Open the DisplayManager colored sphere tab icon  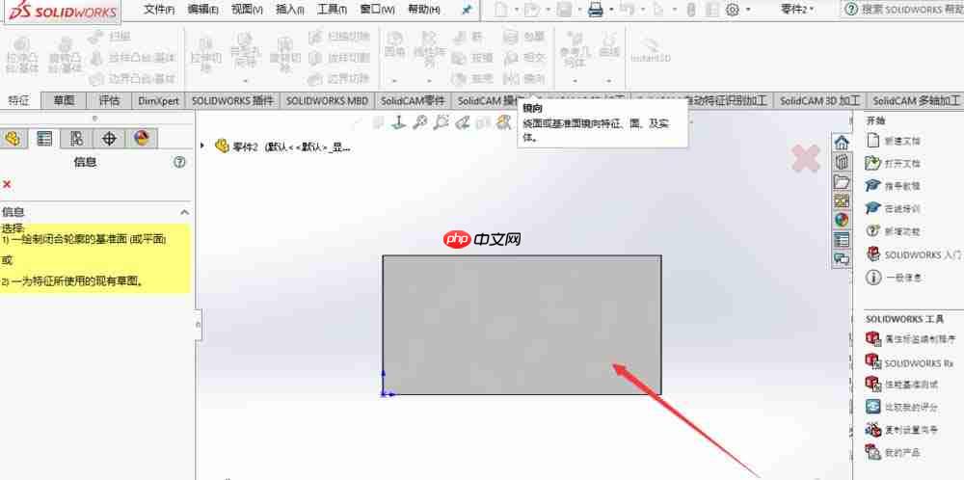[x=142, y=139]
